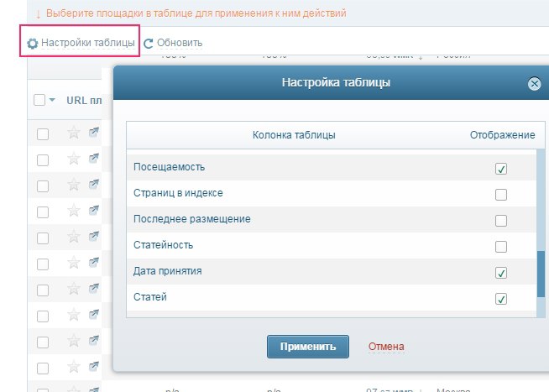
Task: Click the Колонка таблицы column heading
Action: point(294,135)
